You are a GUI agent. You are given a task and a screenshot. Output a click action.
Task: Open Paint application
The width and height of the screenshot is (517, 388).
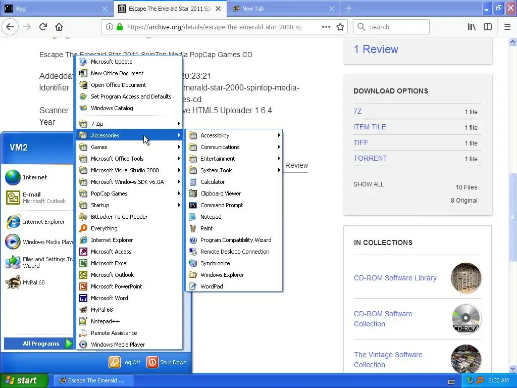(x=234, y=228)
